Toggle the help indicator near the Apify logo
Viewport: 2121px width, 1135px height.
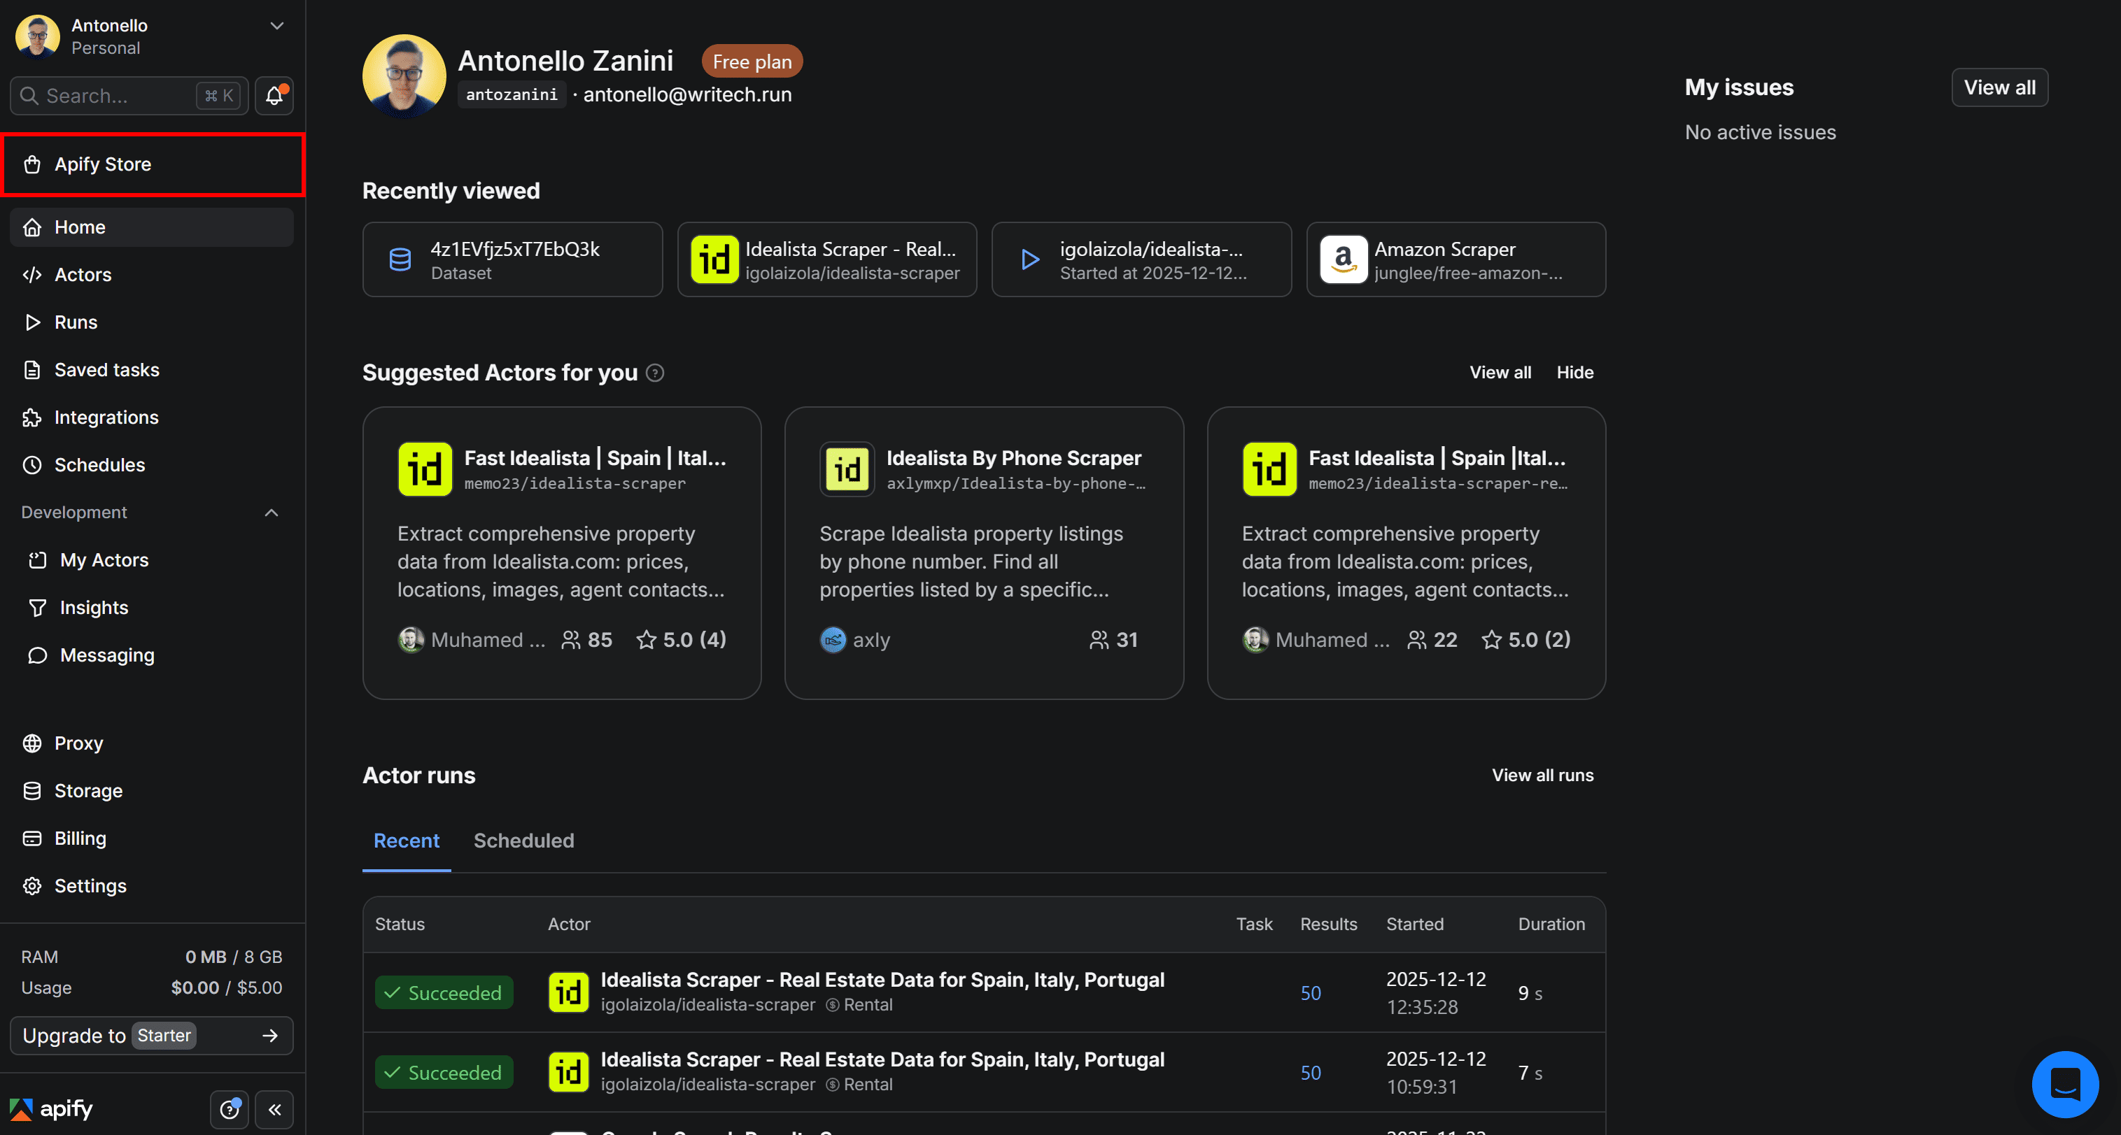pyautogui.click(x=229, y=1110)
